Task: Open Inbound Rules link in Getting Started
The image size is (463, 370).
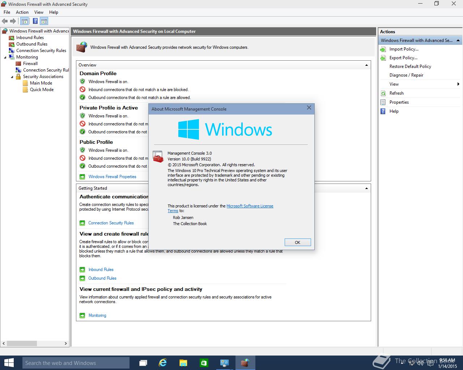Action: coord(101,270)
